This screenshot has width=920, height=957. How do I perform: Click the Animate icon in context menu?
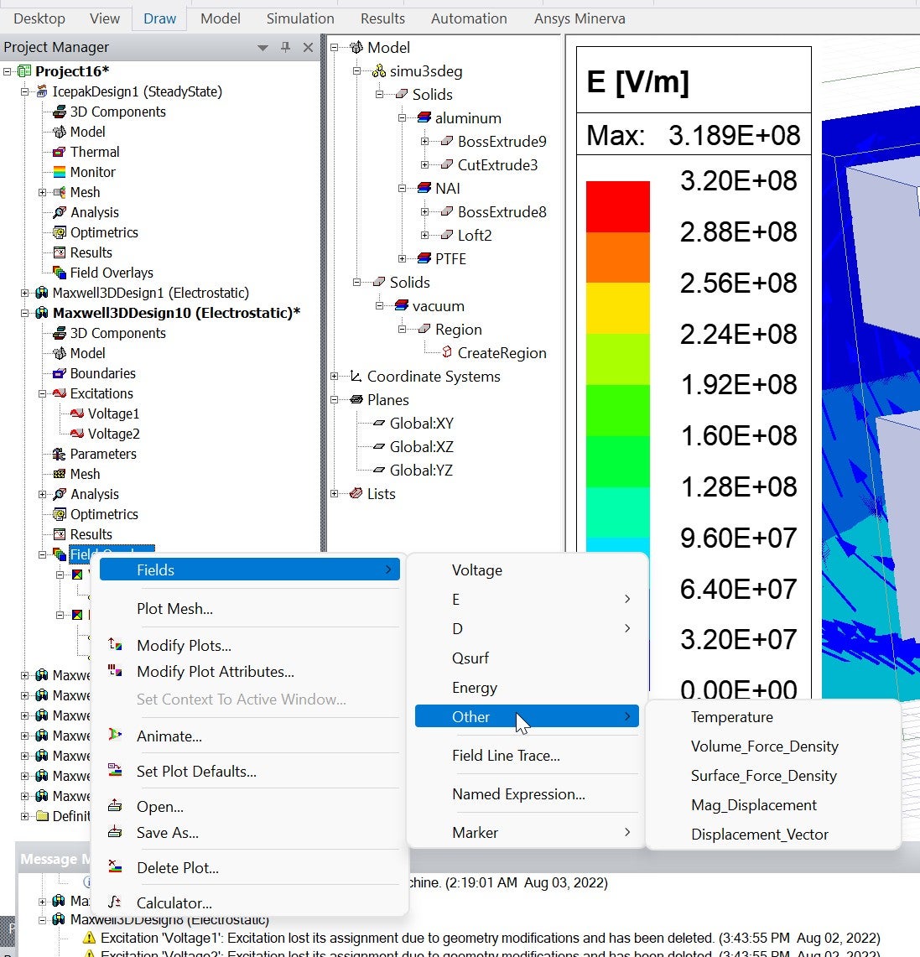(x=116, y=736)
